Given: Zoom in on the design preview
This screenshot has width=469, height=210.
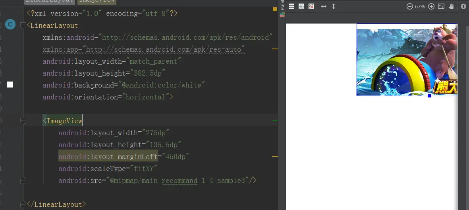Looking at the screenshot, I should coord(431,6).
